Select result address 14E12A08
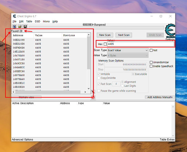Image resolution: width=187 pixels, height=152 pixels. coord(19,52)
